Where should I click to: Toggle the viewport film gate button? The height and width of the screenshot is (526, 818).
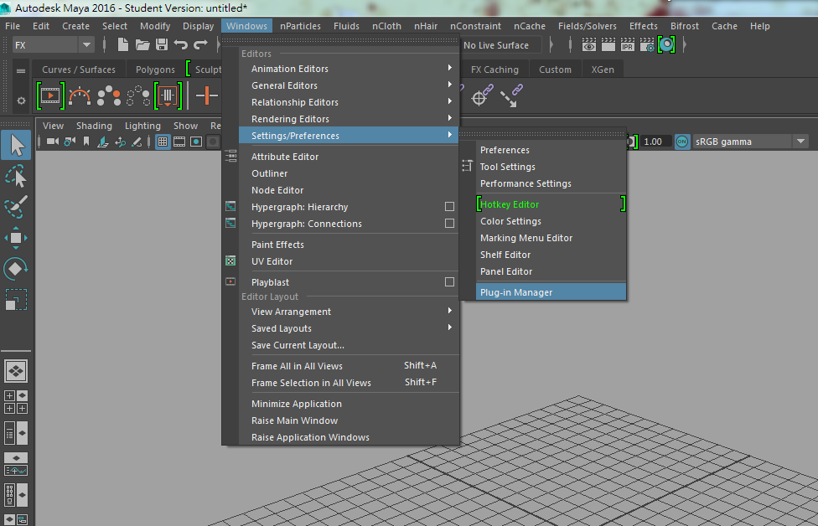tap(179, 142)
